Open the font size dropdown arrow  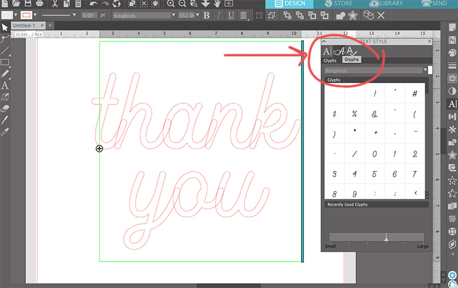(198, 15)
